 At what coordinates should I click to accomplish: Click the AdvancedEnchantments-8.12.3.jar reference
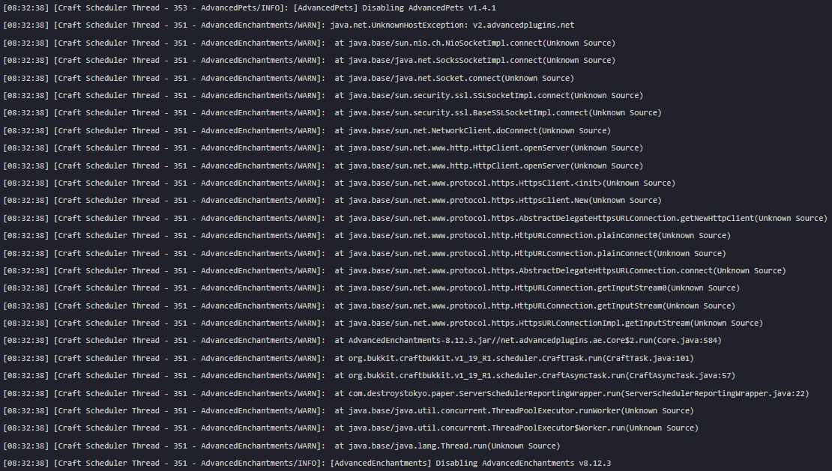[420, 340]
